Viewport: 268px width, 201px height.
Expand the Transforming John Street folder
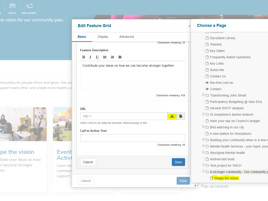coord(203,95)
